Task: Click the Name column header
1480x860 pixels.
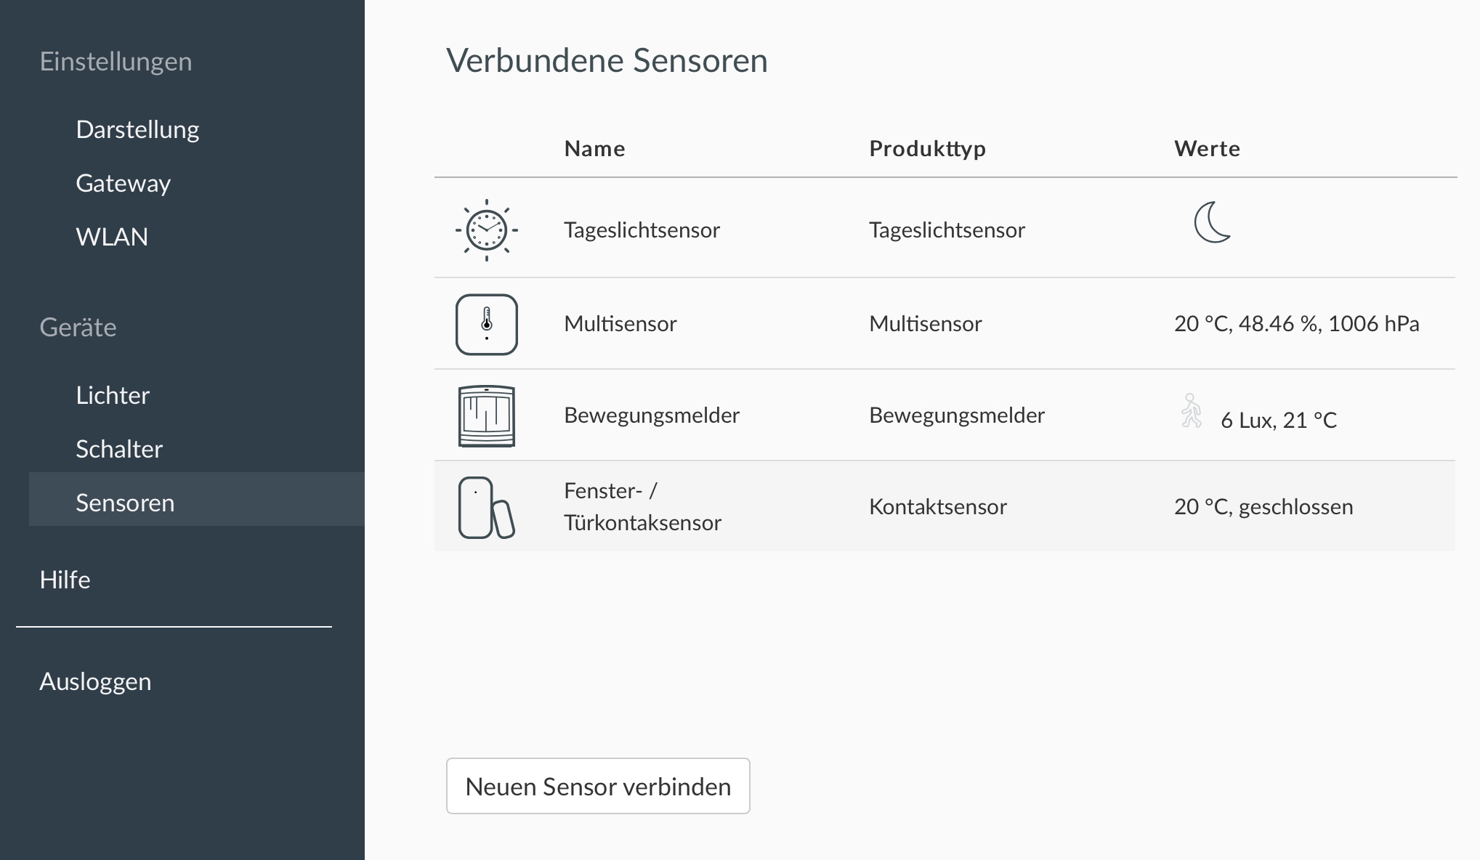Action: pos(594,148)
